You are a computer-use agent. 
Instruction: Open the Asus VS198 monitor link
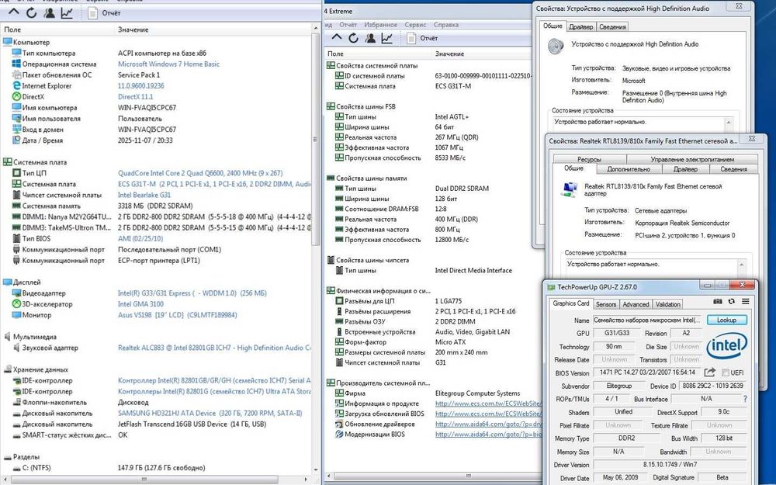177,315
